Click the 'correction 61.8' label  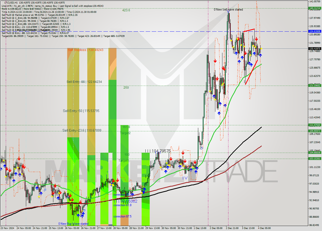122,205
